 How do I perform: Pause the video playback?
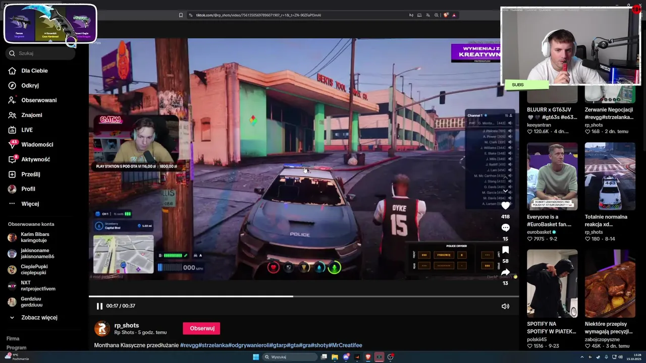pyautogui.click(x=99, y=306)
